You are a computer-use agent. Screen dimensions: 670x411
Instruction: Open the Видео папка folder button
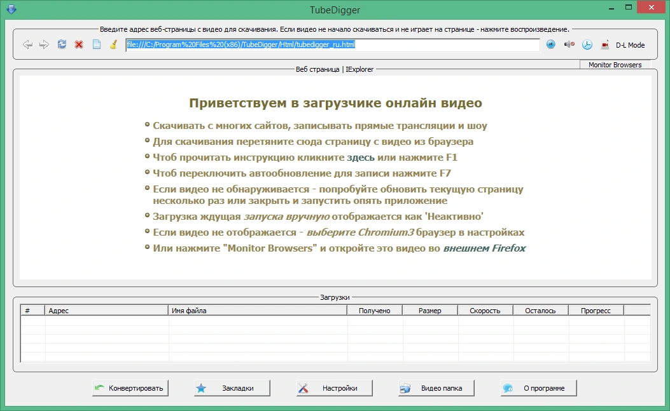(436, 388)
